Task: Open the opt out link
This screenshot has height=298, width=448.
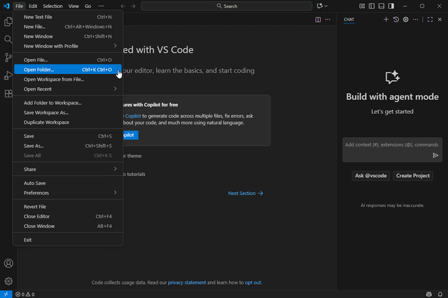Action: click(x=253, y=283)
